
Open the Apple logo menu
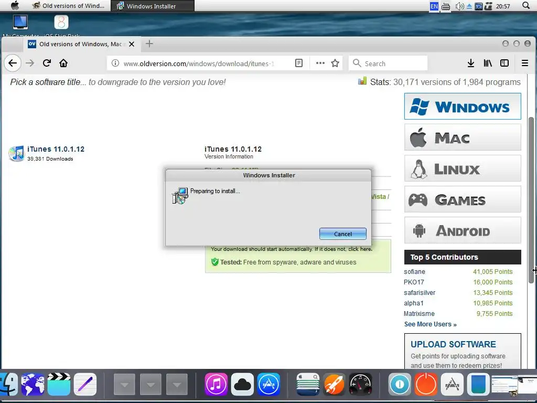click(15, 5)
